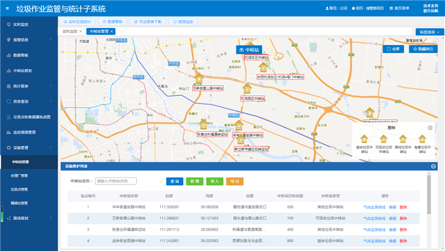Viewport: 445px width, 251px height.
Task: Click the 厨余垃圾中转站 legend icon
Action: (x=364, y=139)
